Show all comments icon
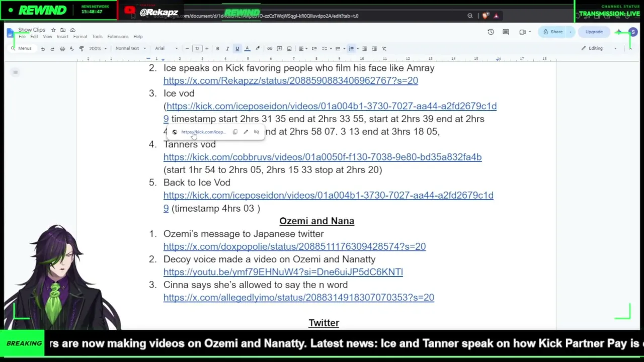Image resolution: width=644 pixels, height=362 pixels. coord(506,32)
